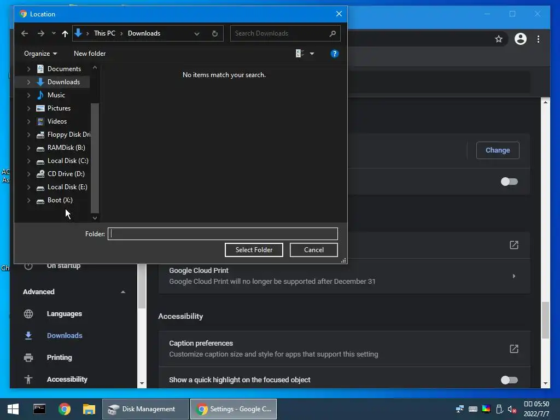This screenshot has height=420, width=560.
Task: Select Local Disk (C:) drive
Action: coord(68,161)
